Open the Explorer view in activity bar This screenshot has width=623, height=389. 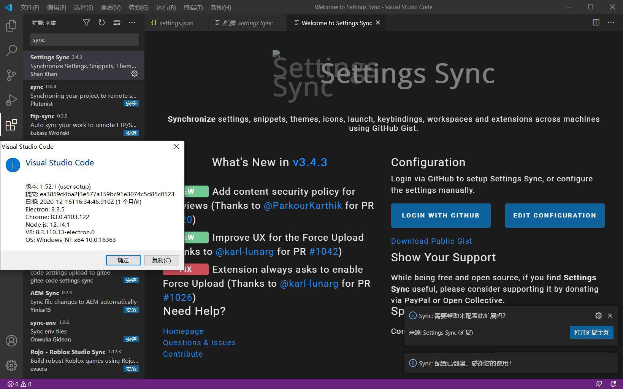[11, 26]
